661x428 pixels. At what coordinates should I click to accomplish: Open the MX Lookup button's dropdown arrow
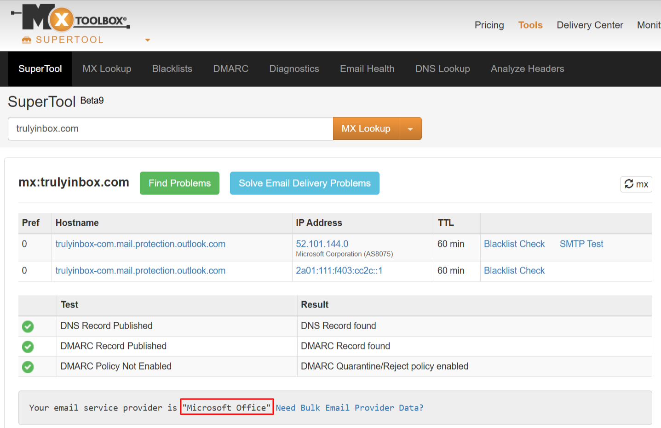coord(410,129)
